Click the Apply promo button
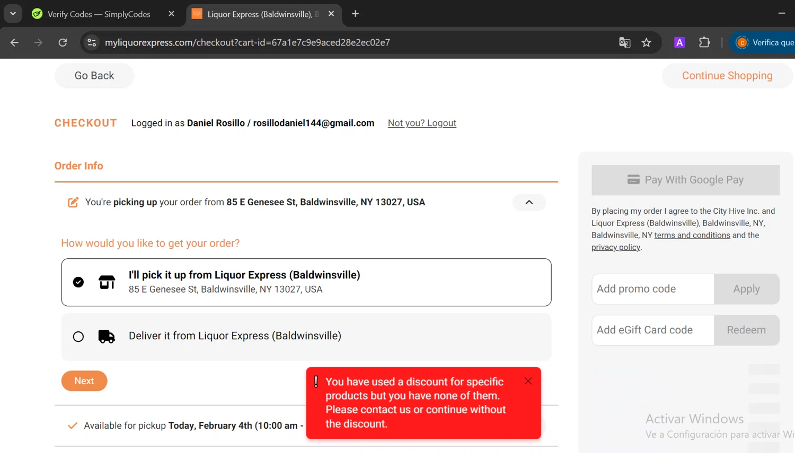 point(747,289)
